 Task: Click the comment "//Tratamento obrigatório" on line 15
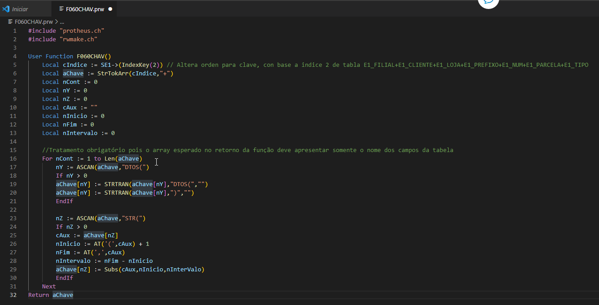pyautogui.click(x=84, y=150)
